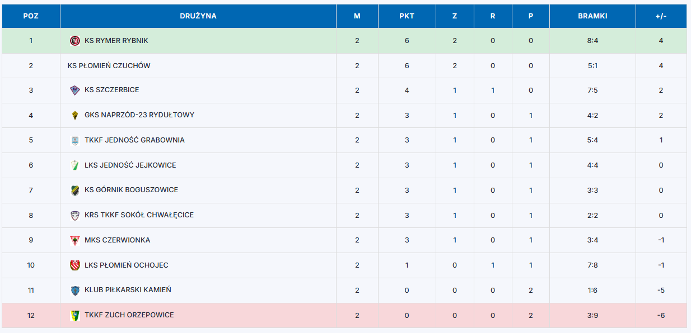Select the POZ column header
This screenshot has width=691, height=333.
coord(31,16)
